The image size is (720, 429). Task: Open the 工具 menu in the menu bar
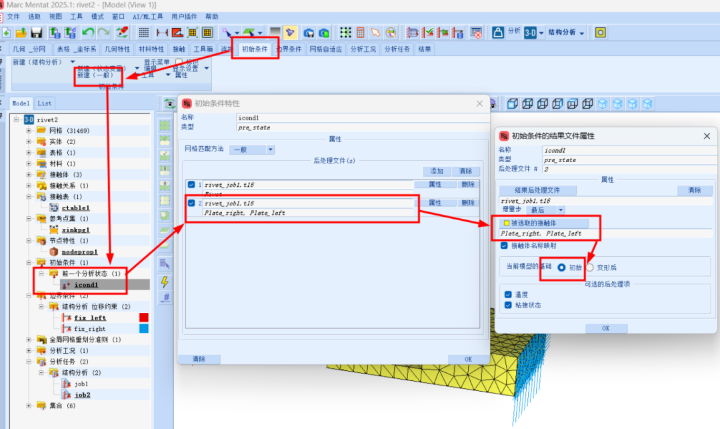click(77, 17)
